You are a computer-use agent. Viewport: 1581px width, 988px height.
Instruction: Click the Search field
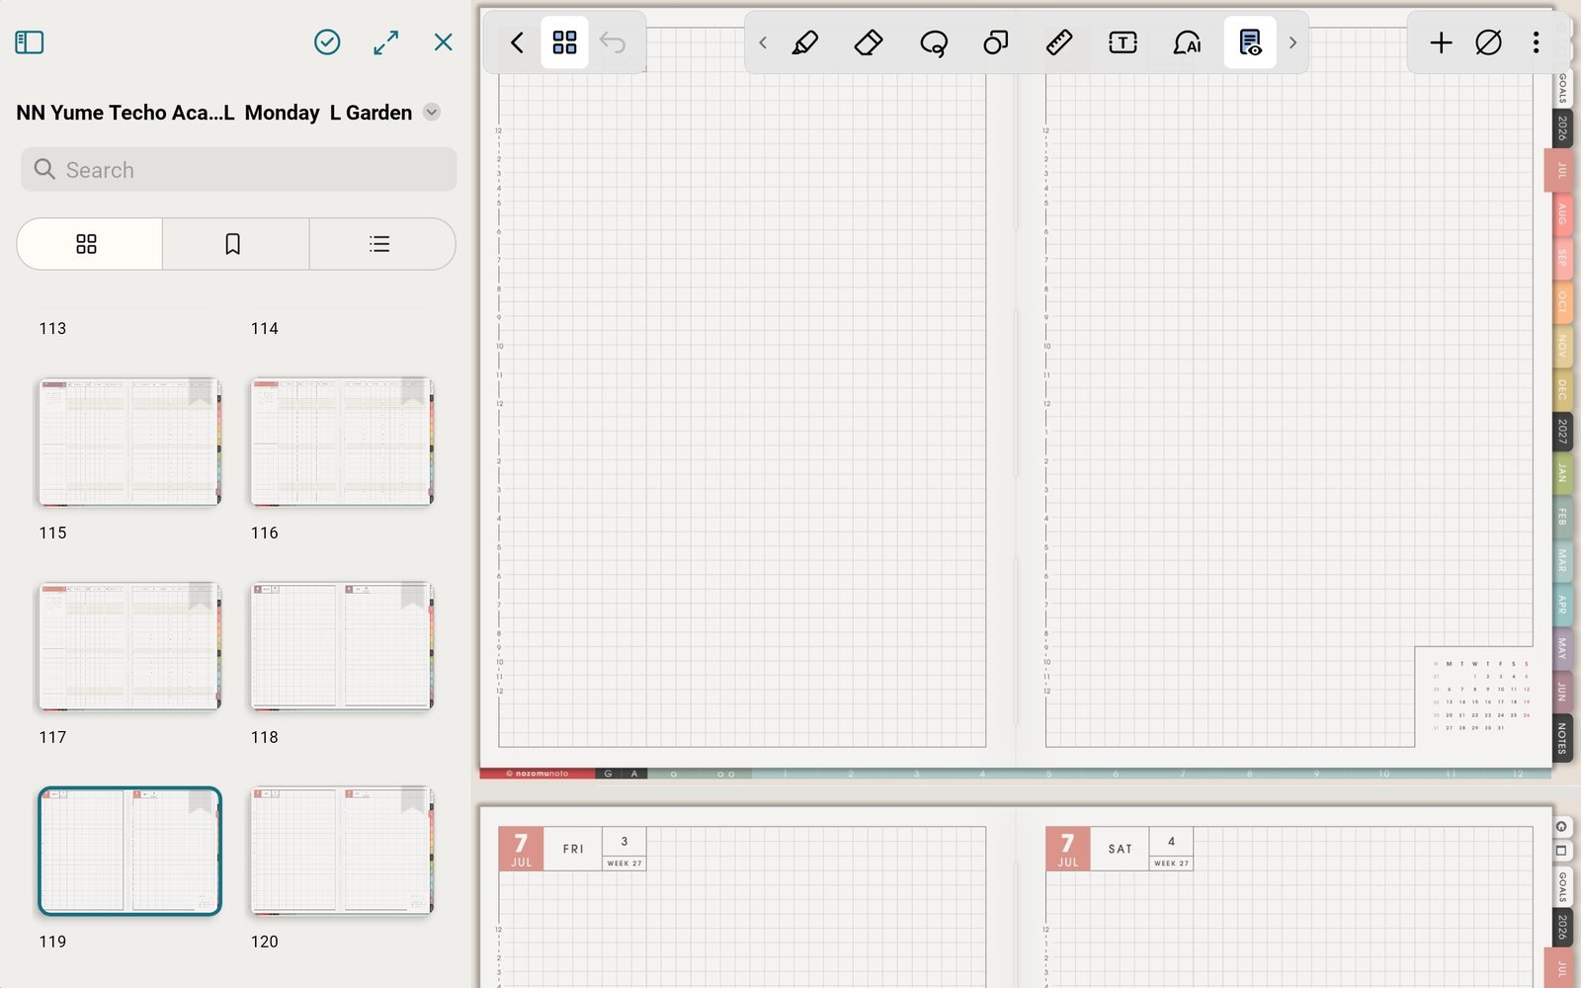pyautogui.click(x=239, y=170)
